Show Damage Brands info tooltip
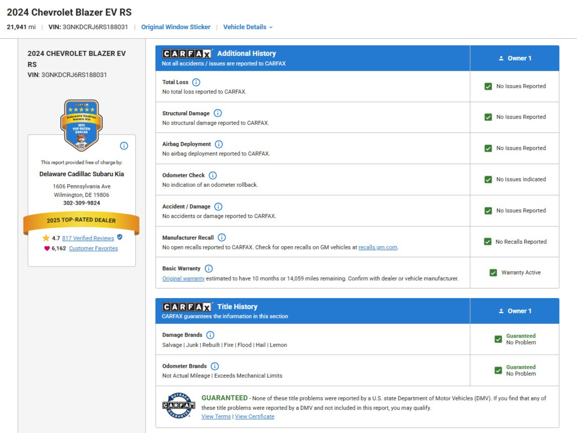 tap(210, 335)
